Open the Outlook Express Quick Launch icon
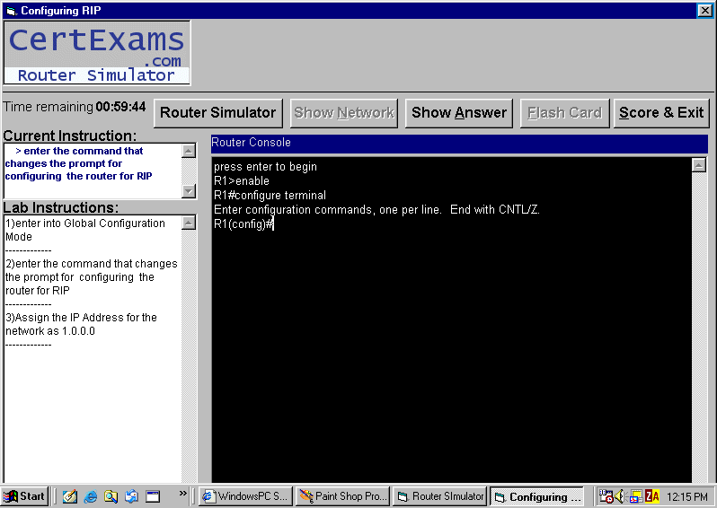 click(131, 496)
